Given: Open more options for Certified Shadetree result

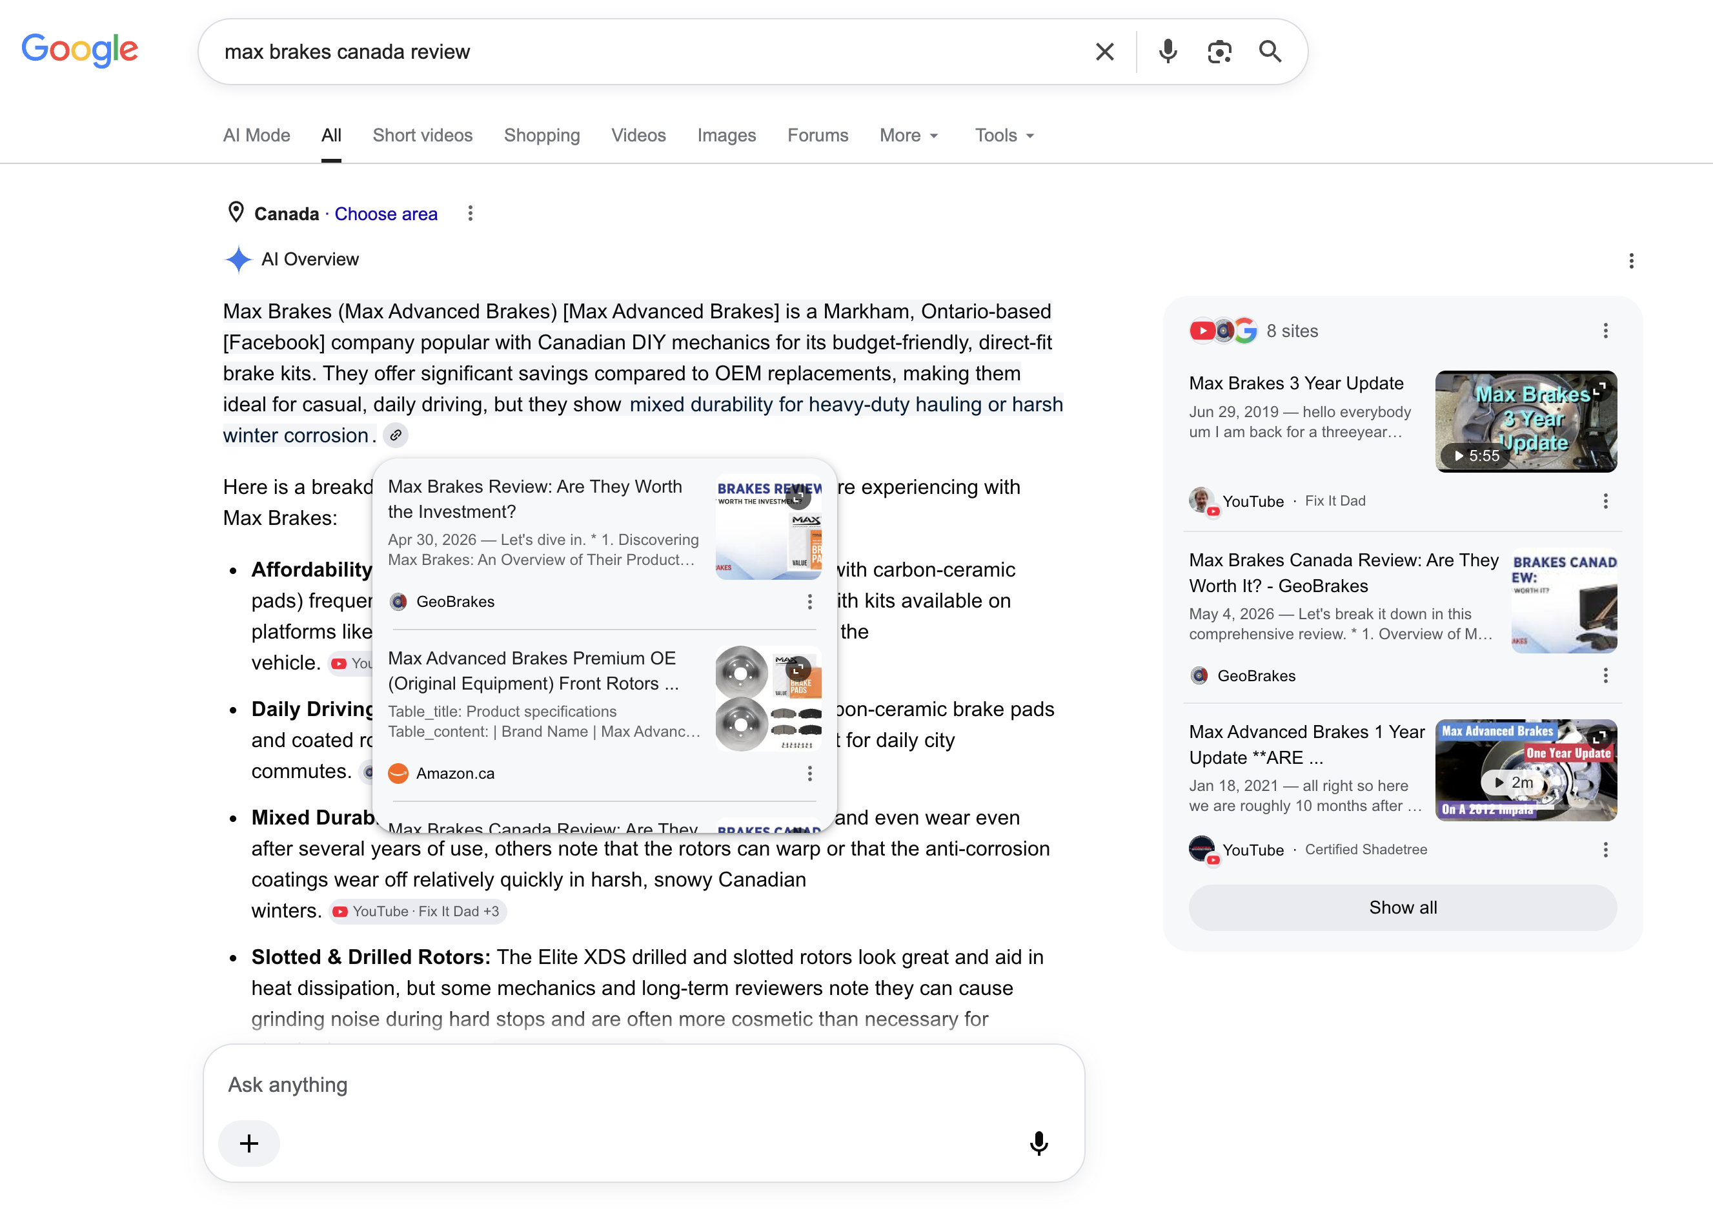Looking at the screenshot, I should coord(1606,850).
